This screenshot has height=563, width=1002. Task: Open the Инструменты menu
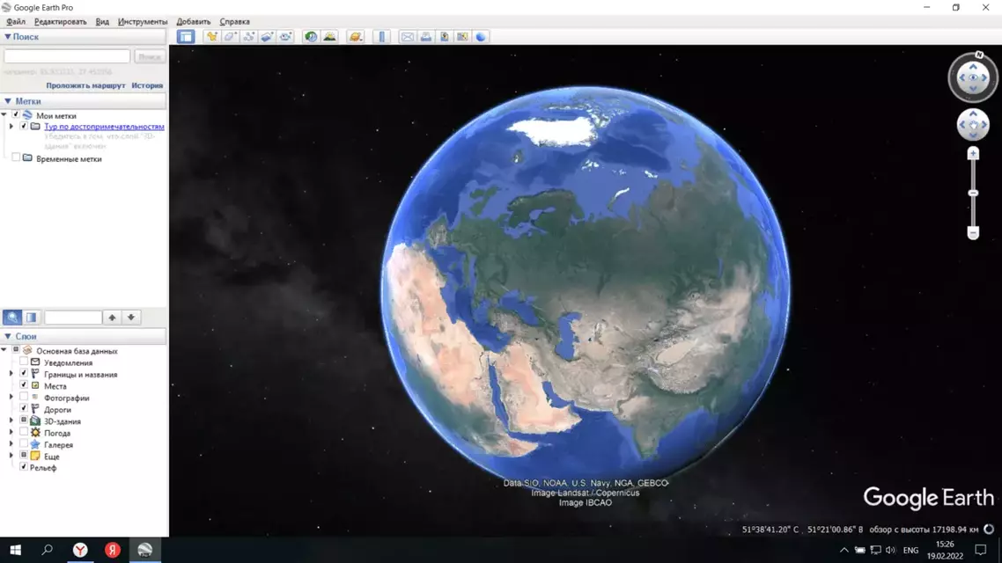pos(143,22)
